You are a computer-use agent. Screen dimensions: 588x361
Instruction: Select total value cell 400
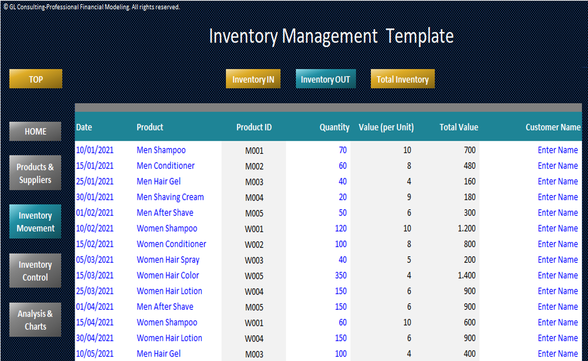pyautogui.click(x=470, y=353)
